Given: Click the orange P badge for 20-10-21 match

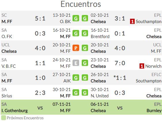Looking at the screenshot, I should [x=76, y=48].
